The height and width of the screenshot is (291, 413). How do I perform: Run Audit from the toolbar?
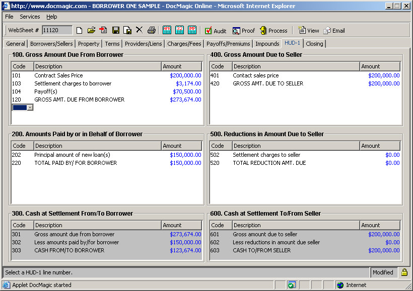pyautogui.click(x=216, y=31)
